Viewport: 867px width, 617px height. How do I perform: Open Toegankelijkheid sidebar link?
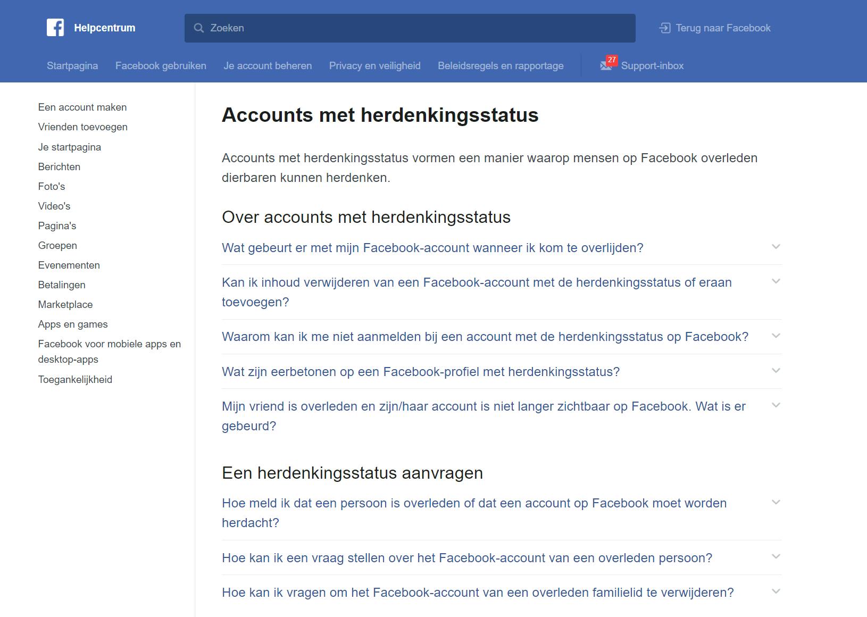[75, 380]
